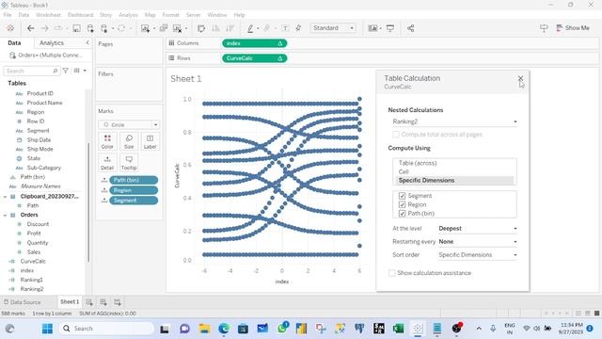Image resolution: width=602 pixels, height=339 pixels.
Task: Click the Search field in Data pane
Action: [31, 71]
